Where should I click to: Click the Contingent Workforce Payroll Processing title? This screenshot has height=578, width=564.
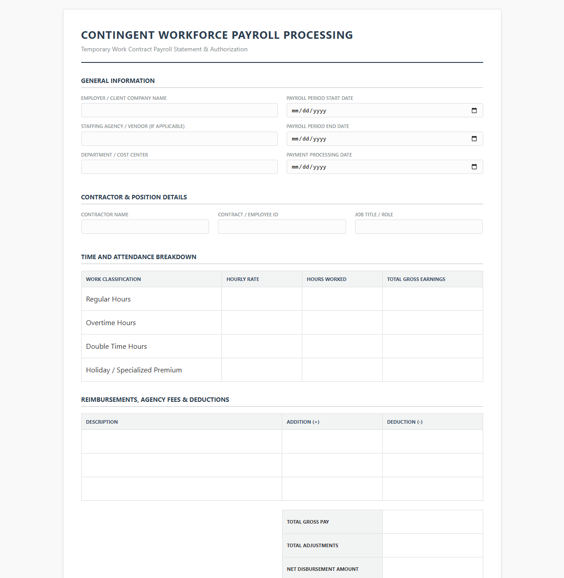(217, 35)
